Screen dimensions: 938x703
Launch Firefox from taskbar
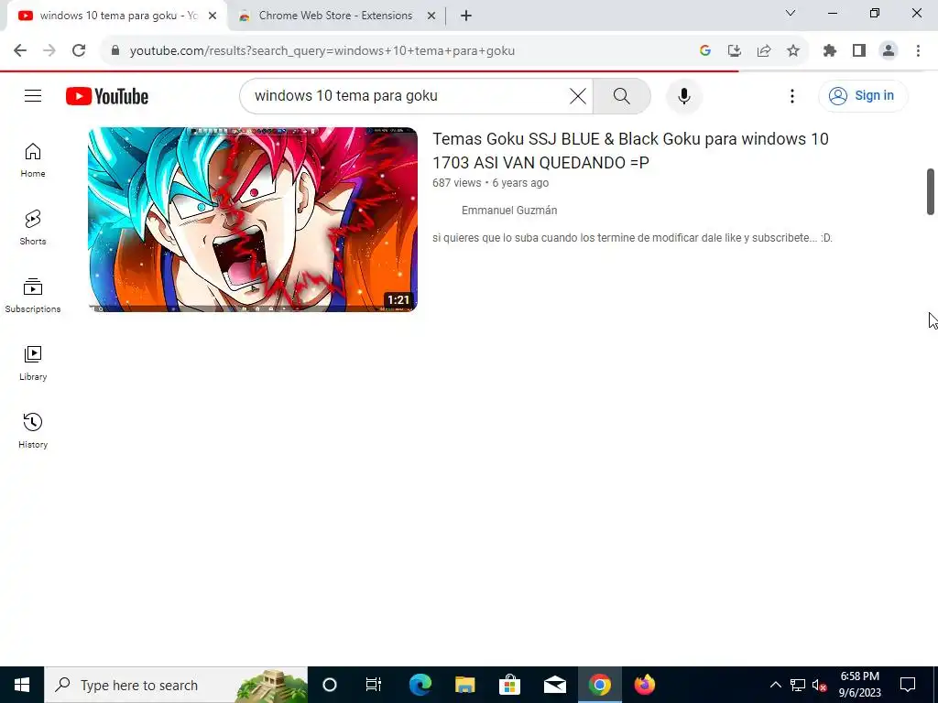coord(644,685)
